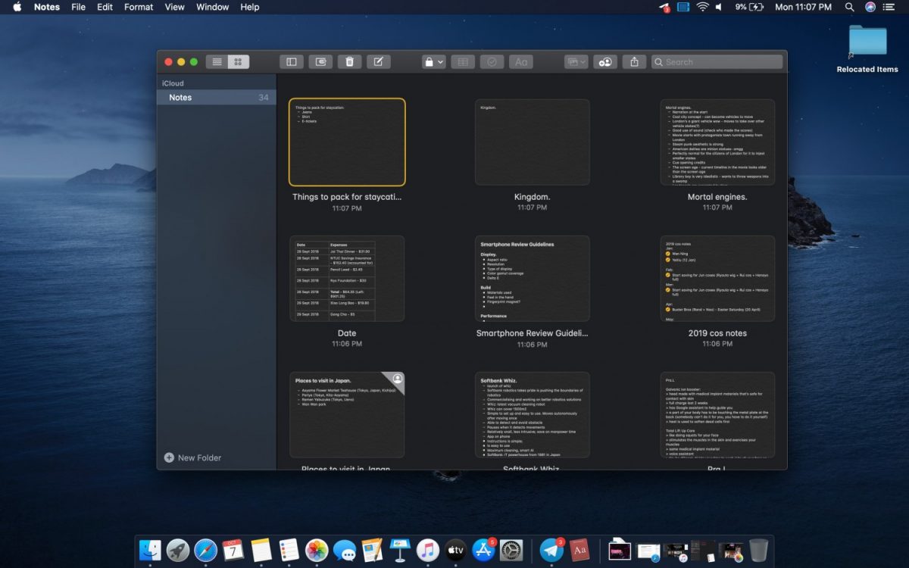The width and height of the screenshot is (909, 568).
Task: Click the checklist toolbar button
Action: (492, 62)
